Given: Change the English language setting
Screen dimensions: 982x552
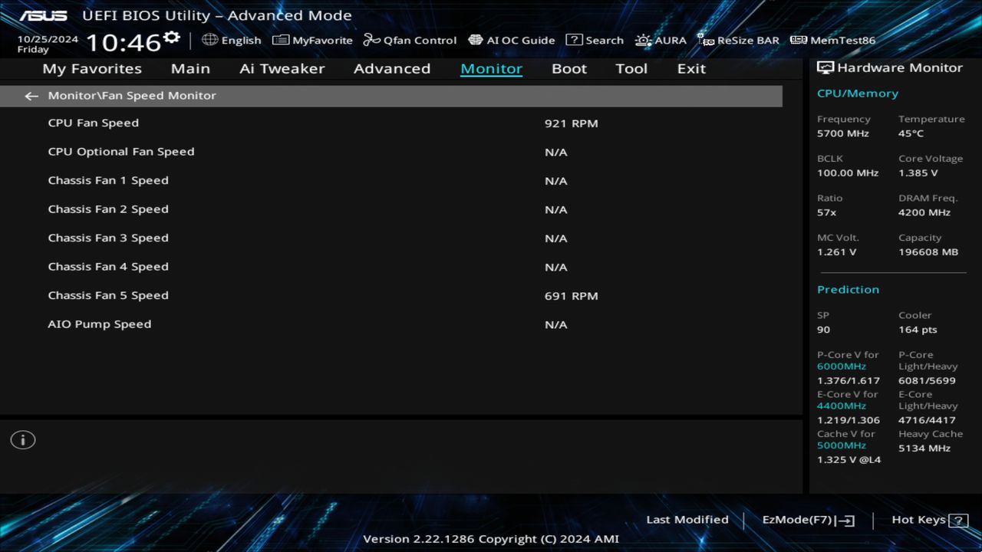Looking at the screenshot, I should [x=232, y=40].
